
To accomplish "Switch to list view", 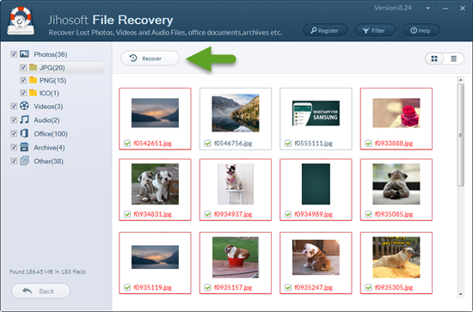I will click(454, 58).
